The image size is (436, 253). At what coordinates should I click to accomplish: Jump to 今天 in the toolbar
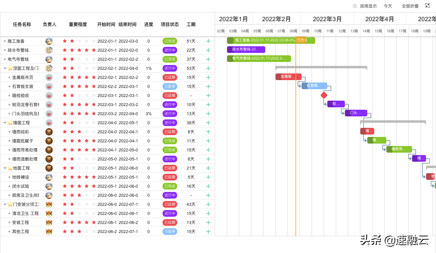[x=388, y=6]
